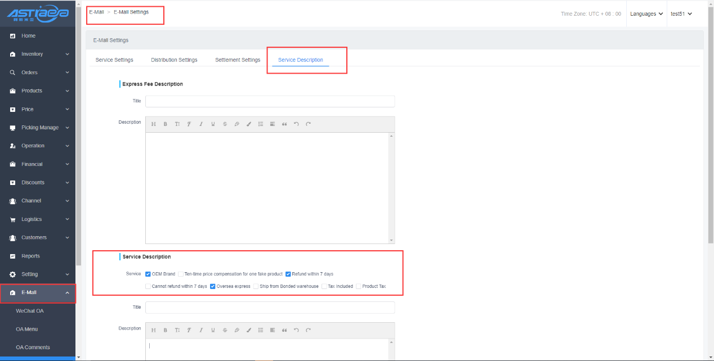Screen dimensions: 714x361
Task: Open the Languages dropdown
Action: [646, 14]
